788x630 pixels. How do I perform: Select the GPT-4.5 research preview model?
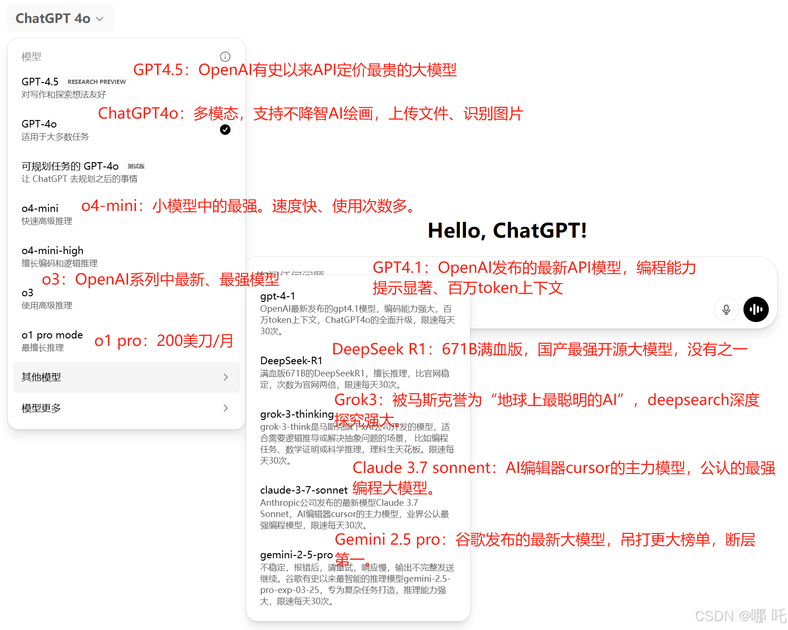point(126,88)
